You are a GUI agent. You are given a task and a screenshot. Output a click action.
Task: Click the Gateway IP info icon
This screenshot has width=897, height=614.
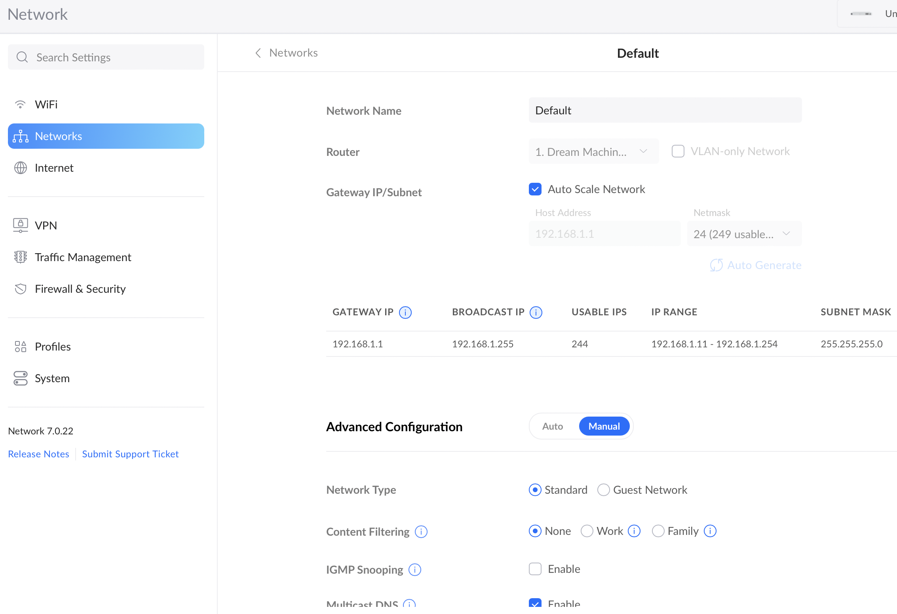(405, 313)
